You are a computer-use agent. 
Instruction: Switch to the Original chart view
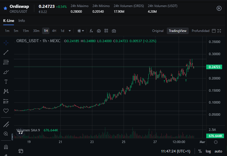[x=158, y=31]
